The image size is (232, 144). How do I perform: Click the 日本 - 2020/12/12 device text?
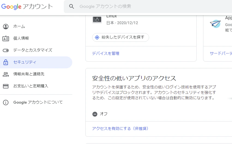[122, 23]
